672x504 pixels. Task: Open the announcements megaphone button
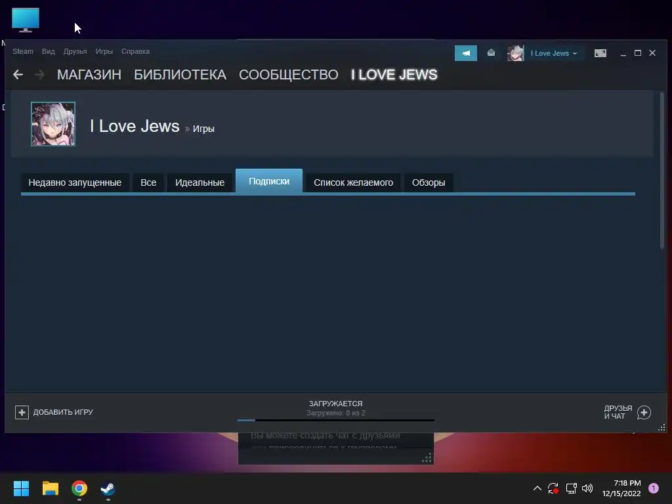click(x=466, y=53)
